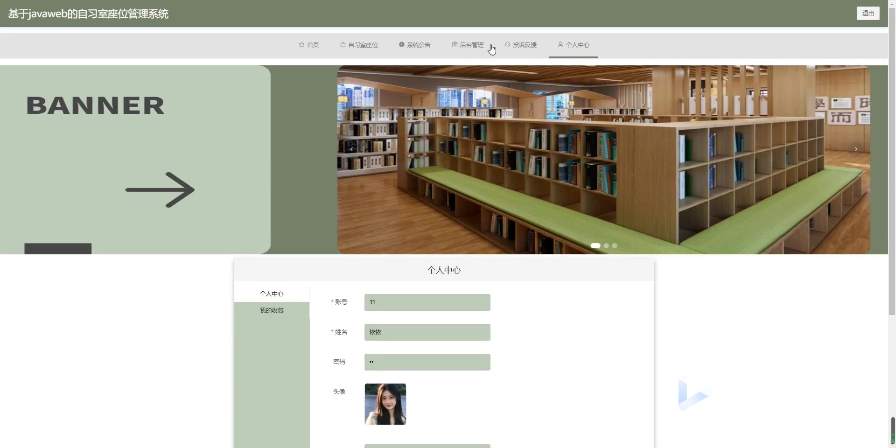Go to previous banner slide arrow
This screenshot has width=896, height=448.
[351, 149]
